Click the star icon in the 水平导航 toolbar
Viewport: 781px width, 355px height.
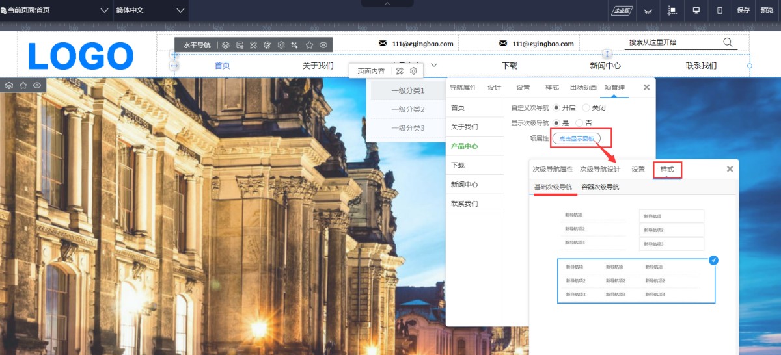[x=309, y=45]
